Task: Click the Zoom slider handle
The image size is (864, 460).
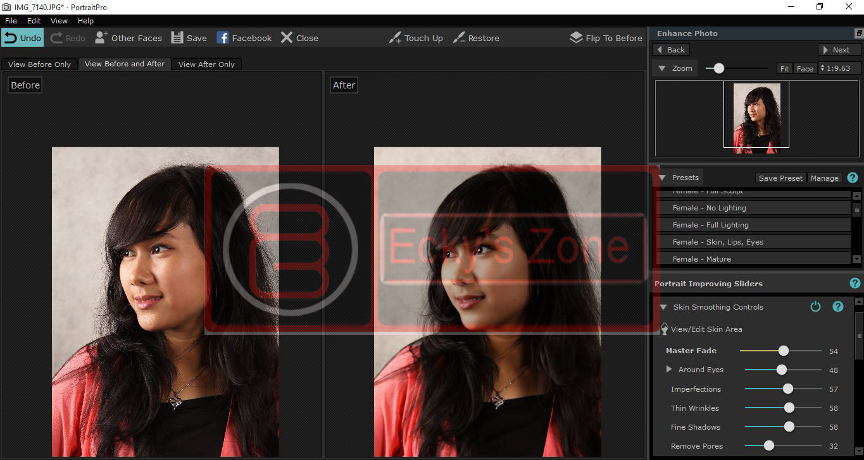Action: tap(718, 68)
